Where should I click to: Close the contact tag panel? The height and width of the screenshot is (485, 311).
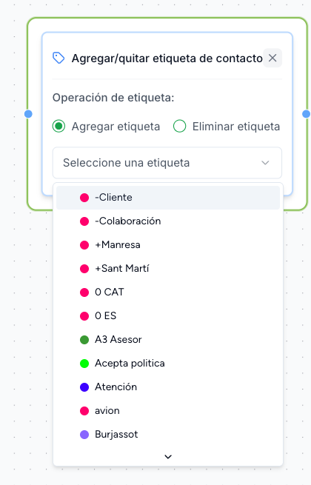[272, 58]
